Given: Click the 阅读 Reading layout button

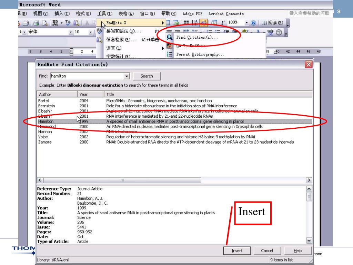Looking at the screenshot, I should [273, 23].
